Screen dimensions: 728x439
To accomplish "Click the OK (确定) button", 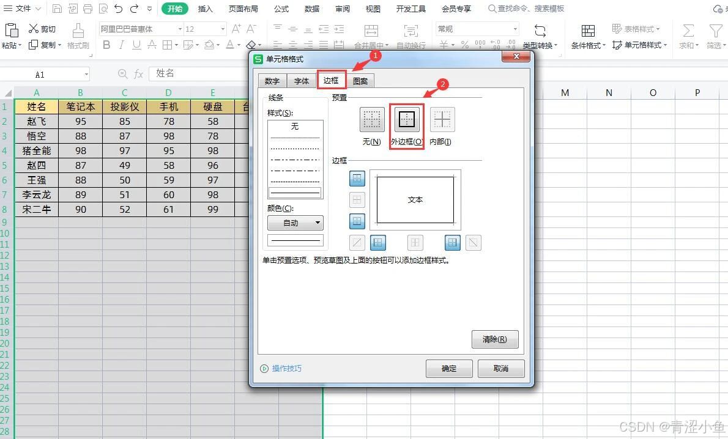I will click(449, 369).
